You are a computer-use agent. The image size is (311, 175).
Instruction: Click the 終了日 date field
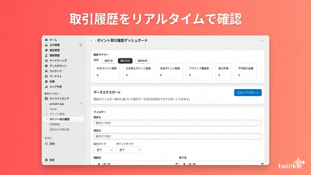(x=222, y=163)
